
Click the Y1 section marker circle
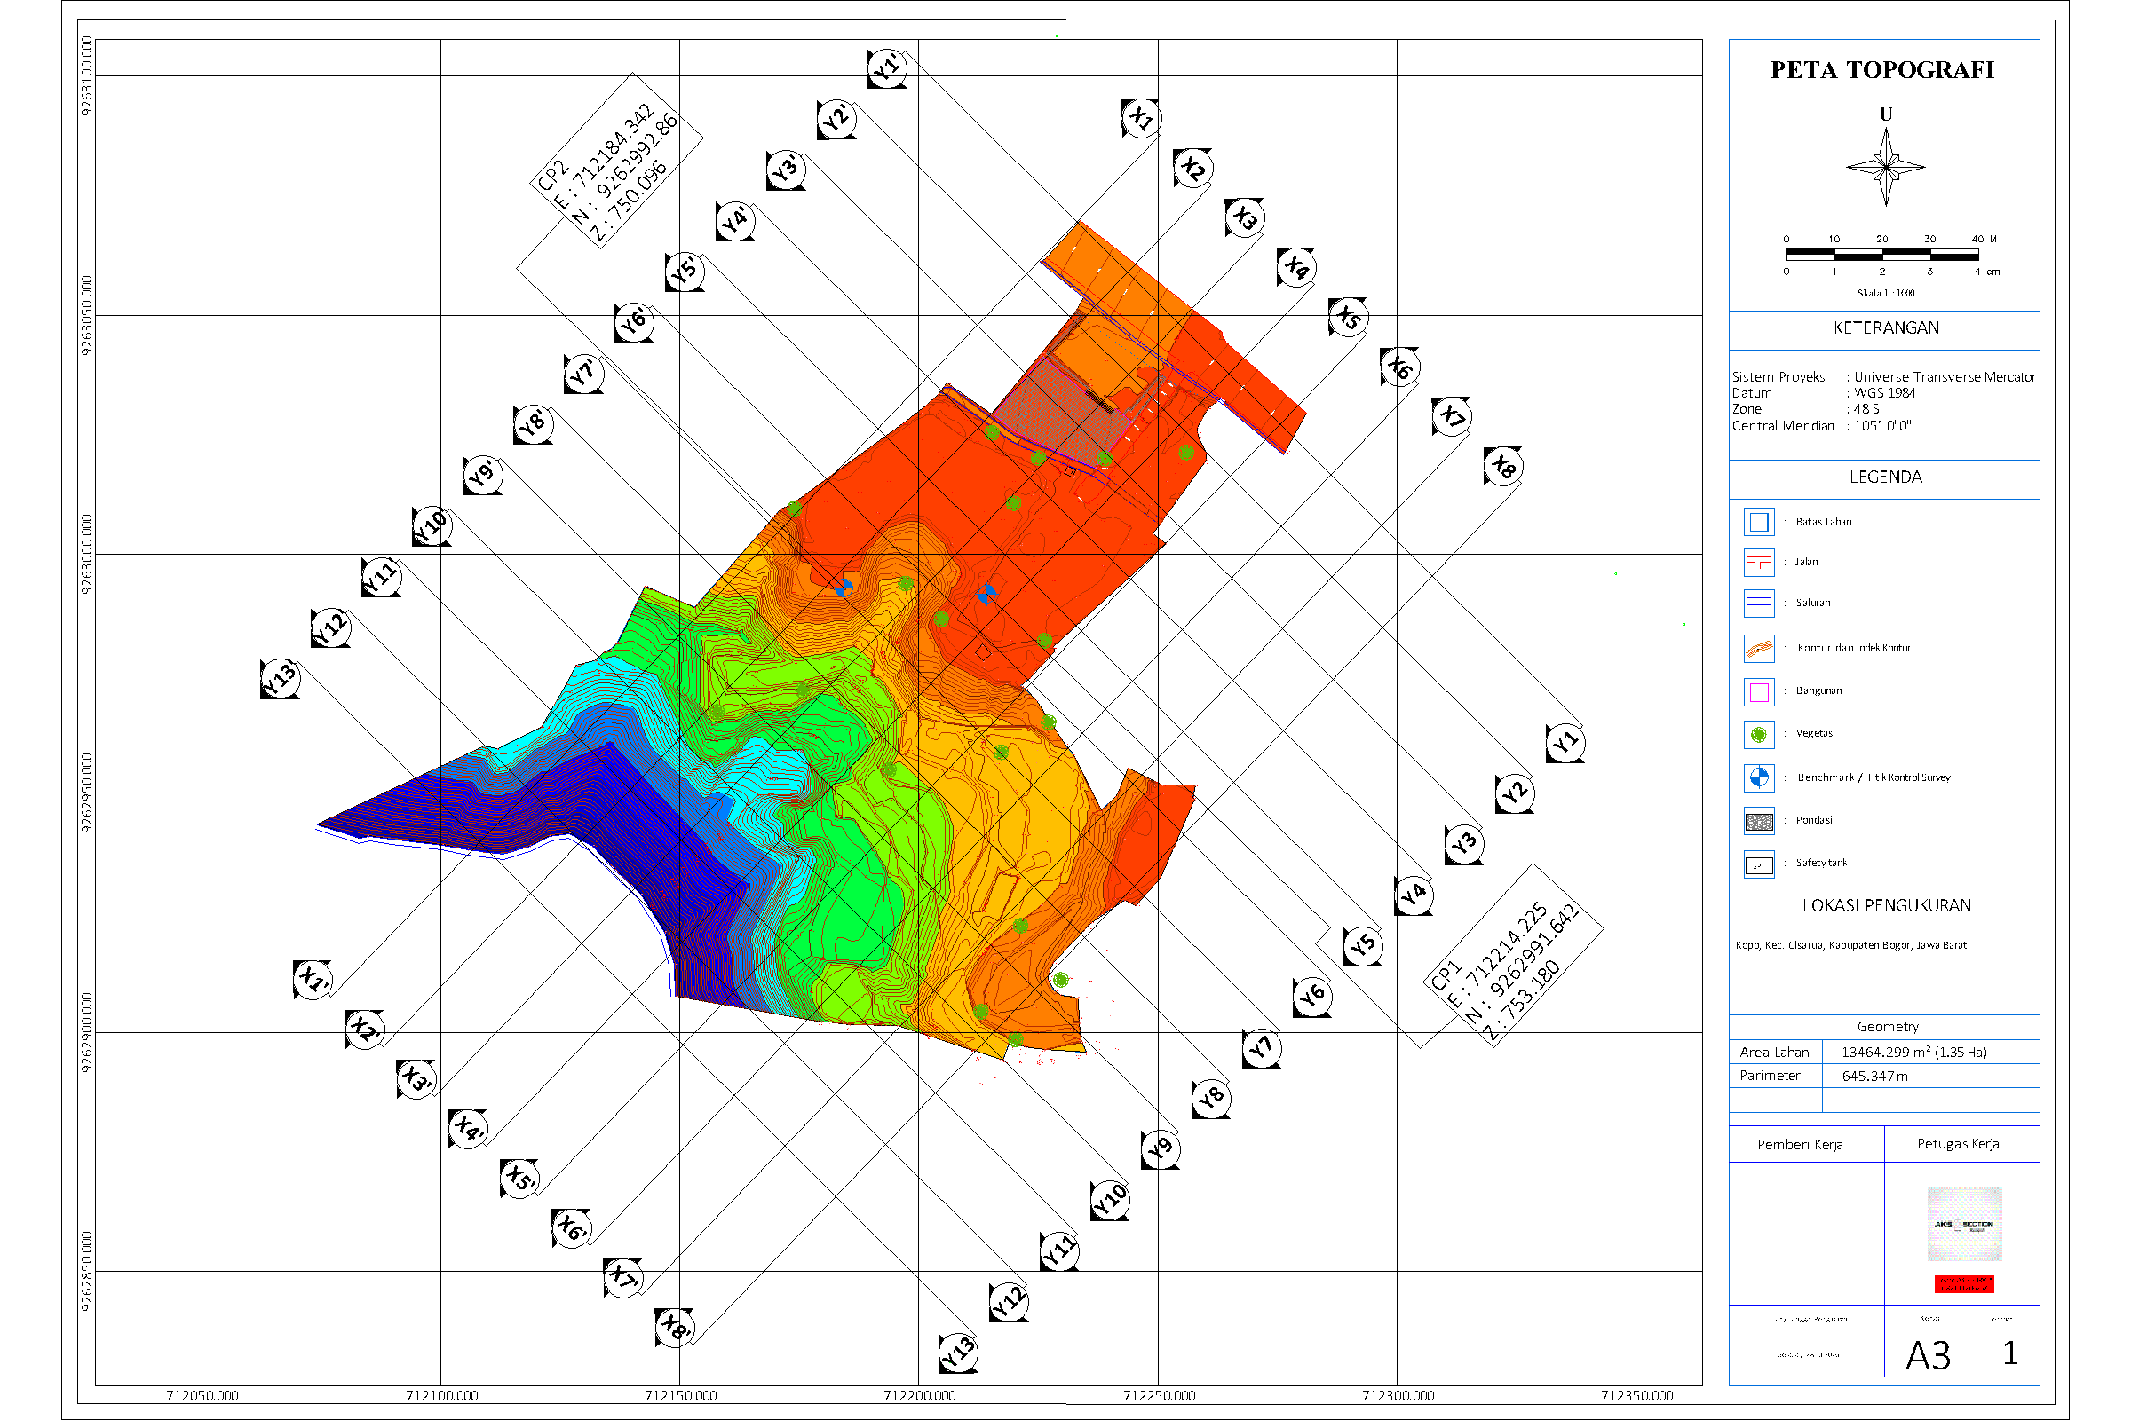pyautogui.click(x=1565, y=744)
